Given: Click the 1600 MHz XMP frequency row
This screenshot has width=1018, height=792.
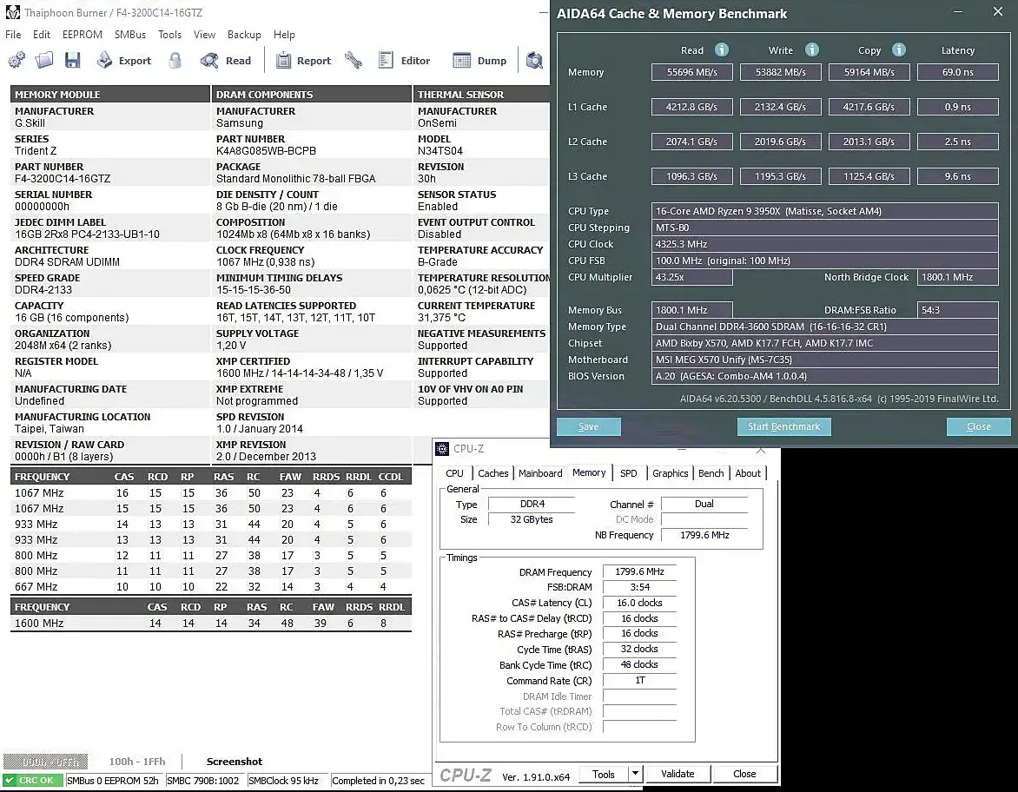Looking at the screenshot, I should coord(211,624).
